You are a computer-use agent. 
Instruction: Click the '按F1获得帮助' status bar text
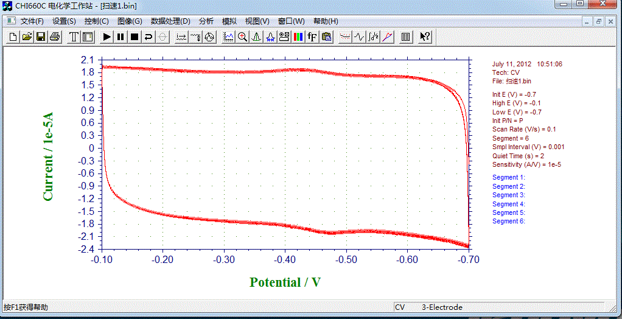pyautogui.click(x=26, y=307)
